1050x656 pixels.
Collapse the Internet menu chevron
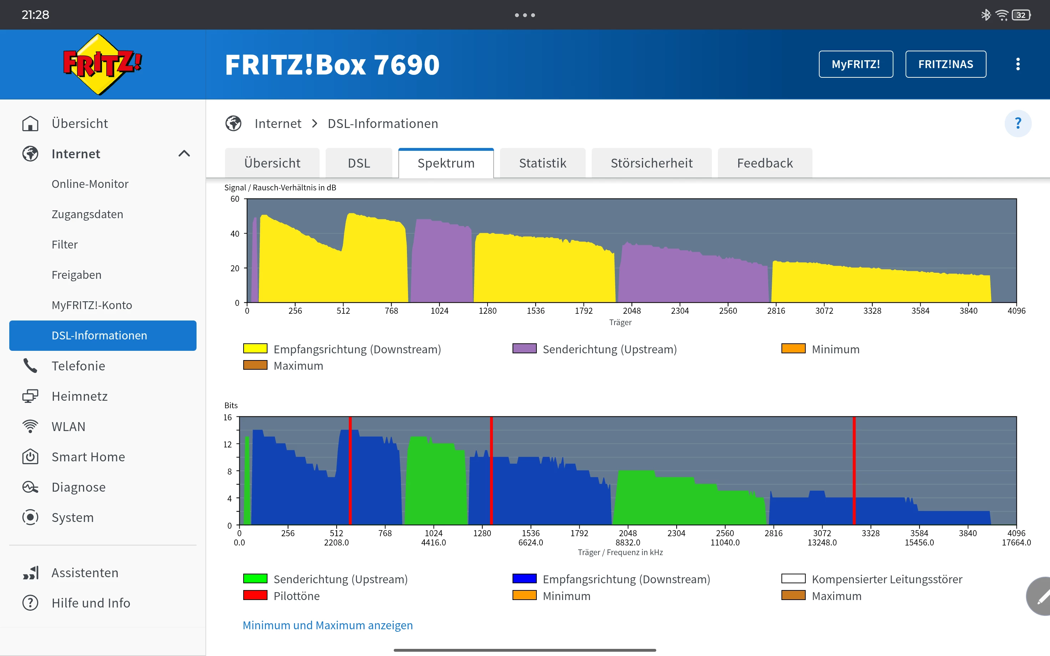coord(184,154)
